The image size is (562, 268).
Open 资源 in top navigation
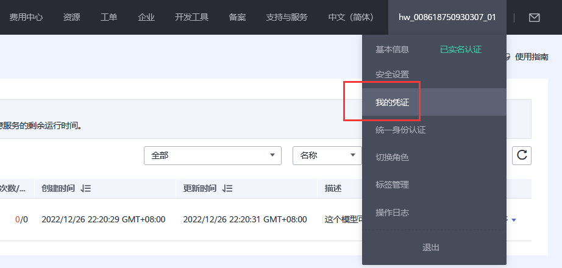pyautogui.click(x=71, y=17)
